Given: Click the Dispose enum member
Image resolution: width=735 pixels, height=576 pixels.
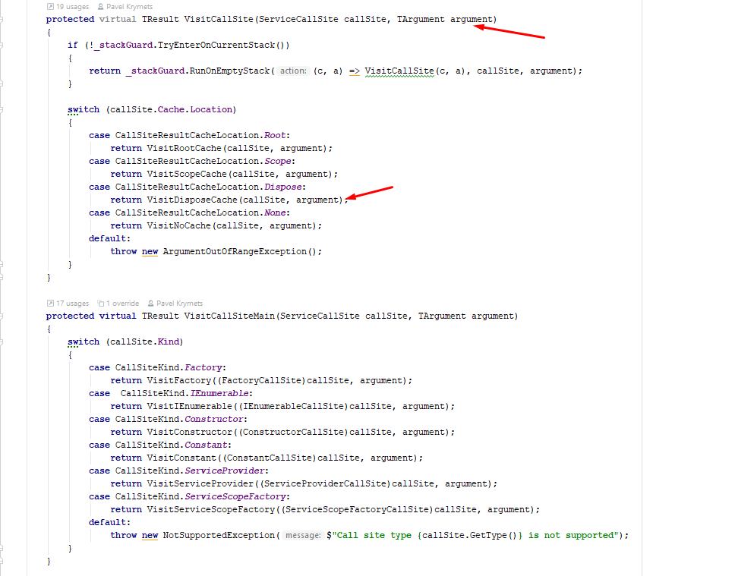Looking at the screenshot, I should [x=282, y=187].
